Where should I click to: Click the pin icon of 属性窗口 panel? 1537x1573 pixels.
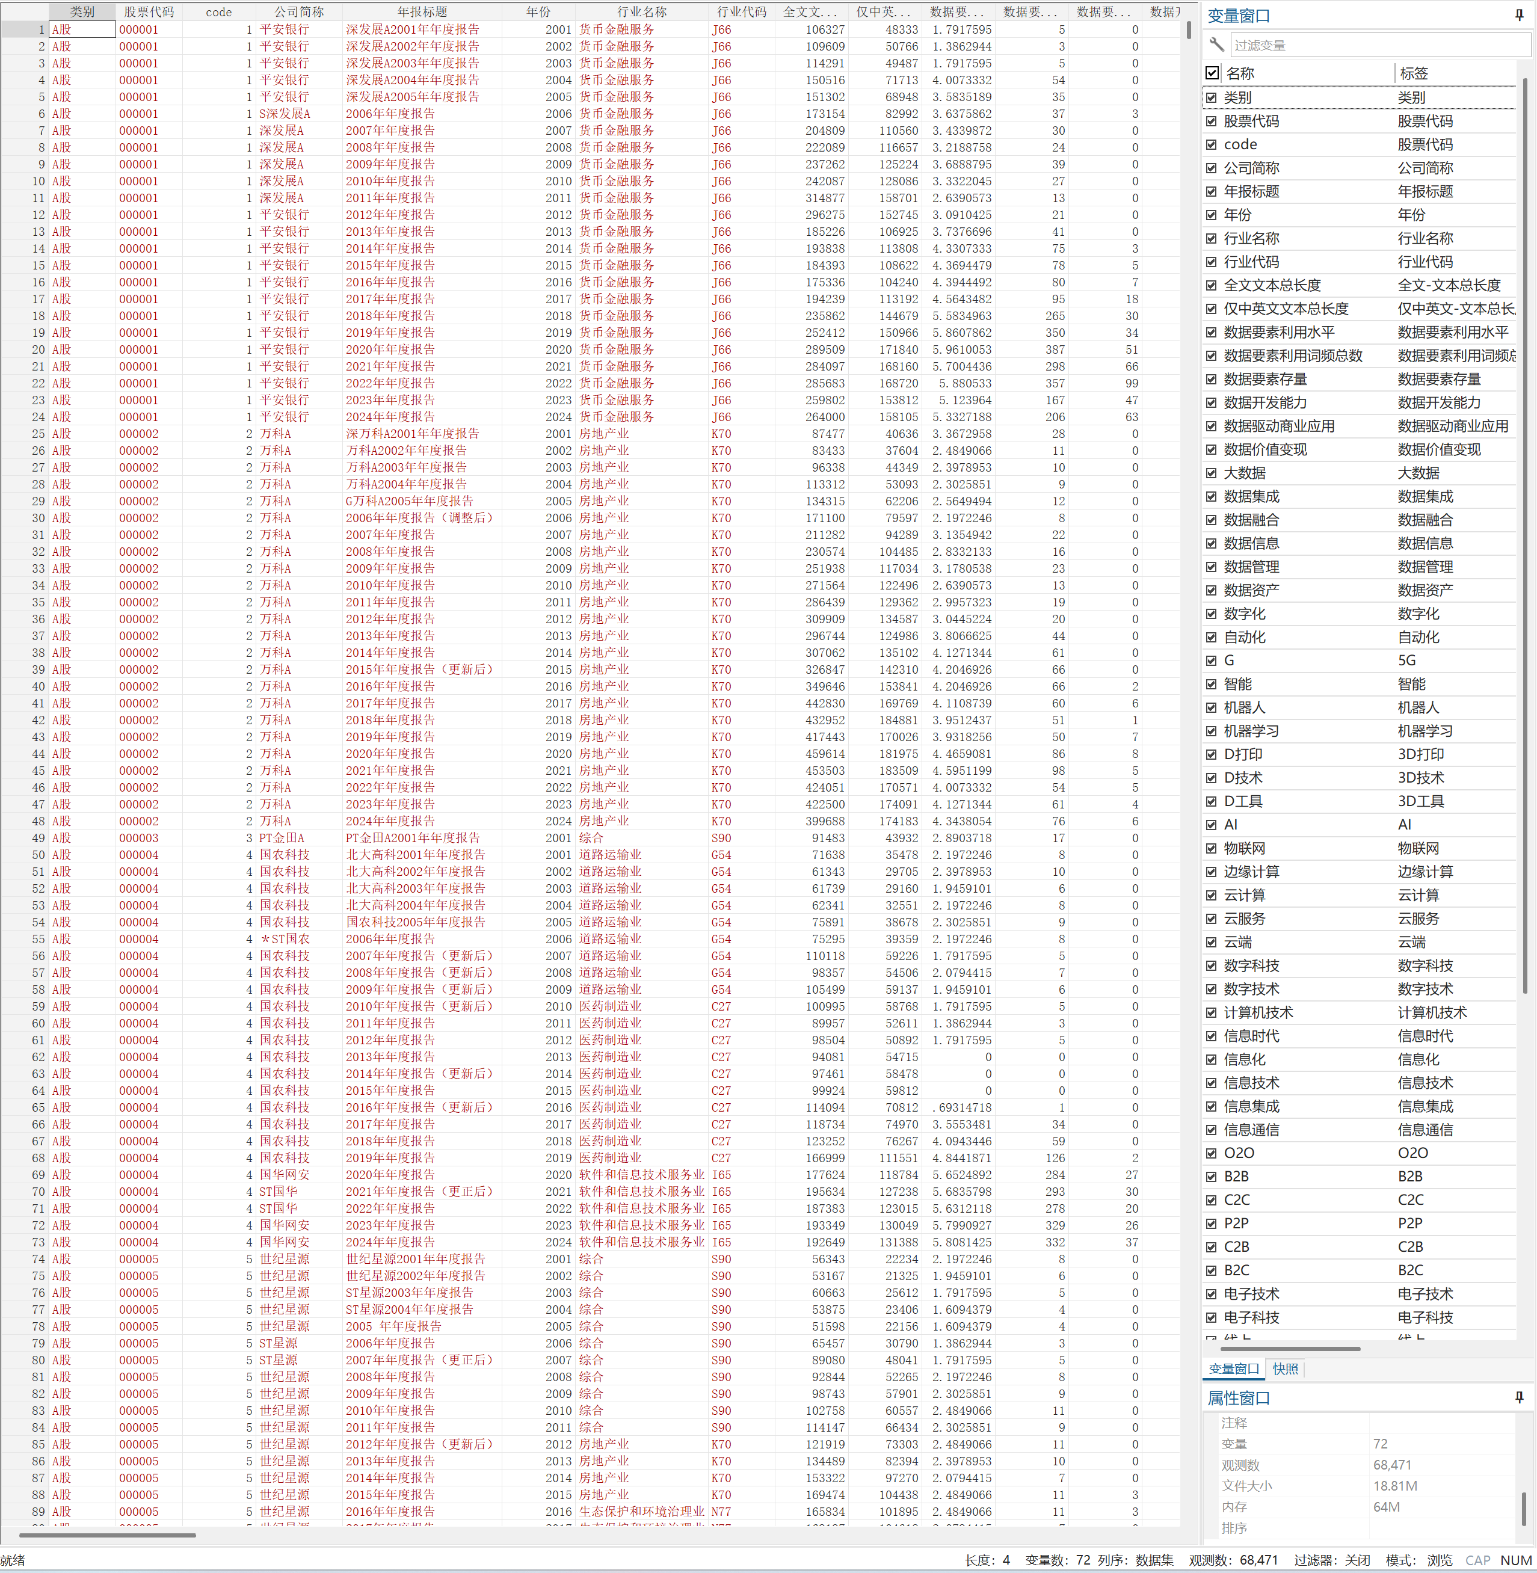point(1518,1397)
